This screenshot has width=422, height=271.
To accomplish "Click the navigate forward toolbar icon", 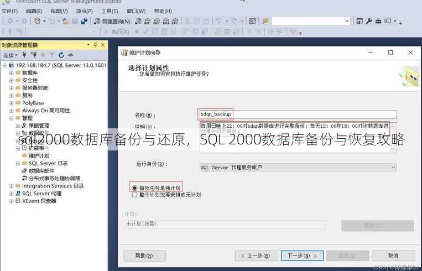I will coord(24,21).
